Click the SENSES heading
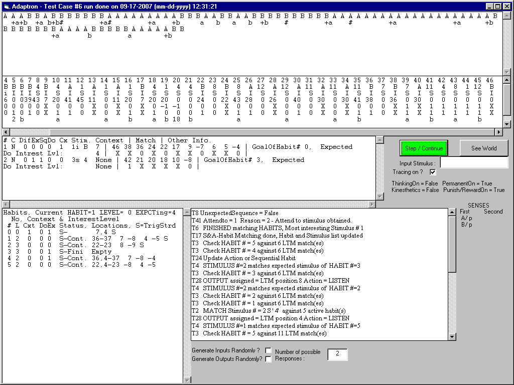This screenshot has width=514, height=385. coord(478,206)
